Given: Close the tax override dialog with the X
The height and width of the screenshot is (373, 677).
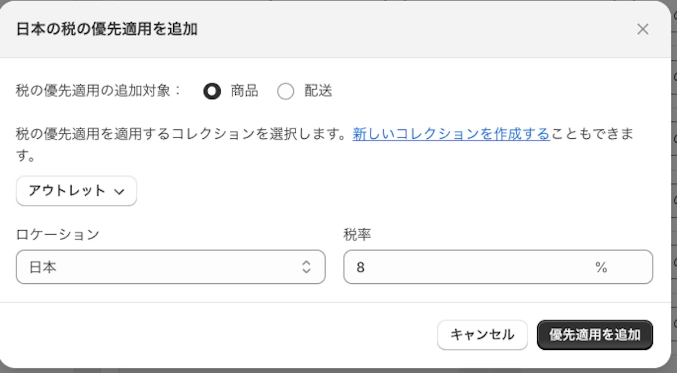Looking at the screenshot, I should tap(643, 29).
